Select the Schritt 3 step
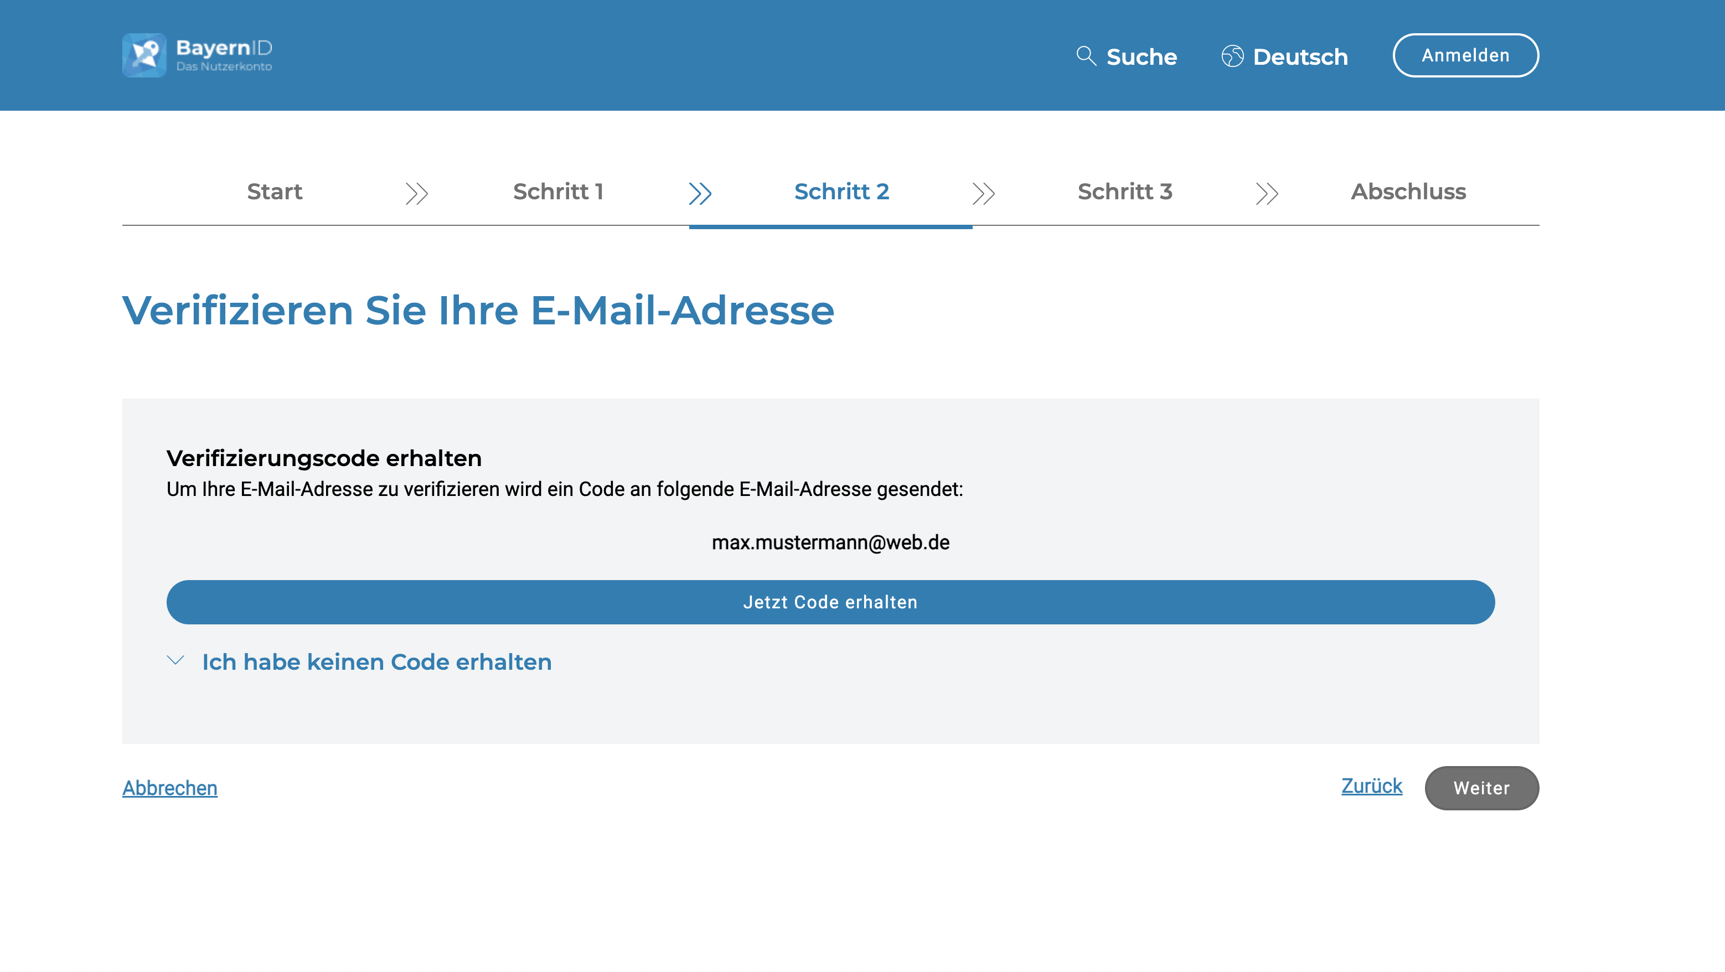 (1125, 192)
